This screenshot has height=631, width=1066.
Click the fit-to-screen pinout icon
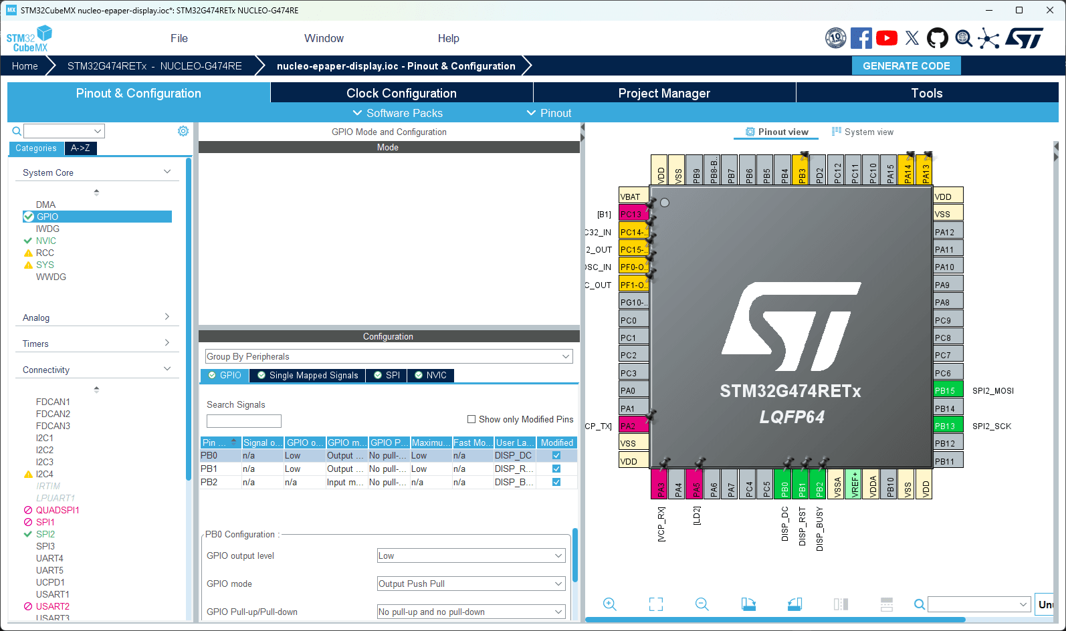point(656,604)
